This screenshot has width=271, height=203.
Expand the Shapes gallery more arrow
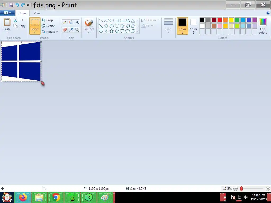(x=138, y=31)
